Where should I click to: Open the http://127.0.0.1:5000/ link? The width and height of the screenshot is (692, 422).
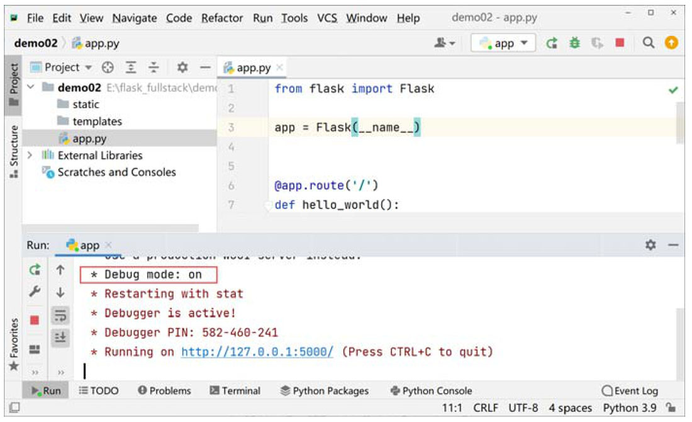pos(257,351)
